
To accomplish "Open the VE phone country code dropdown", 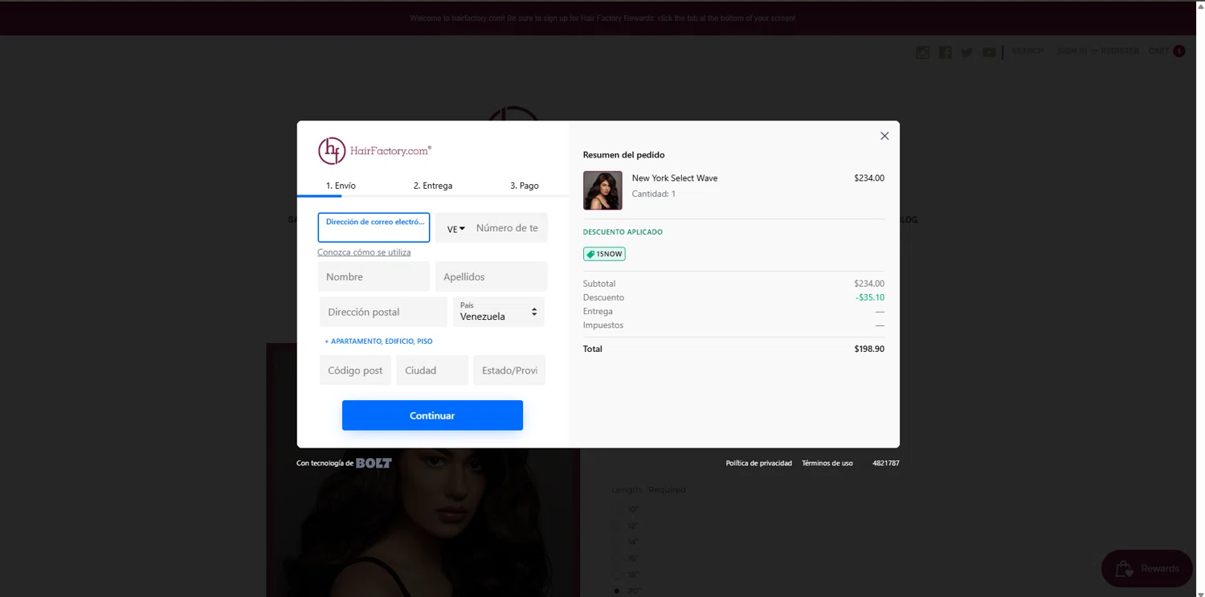I will point(455,229).
